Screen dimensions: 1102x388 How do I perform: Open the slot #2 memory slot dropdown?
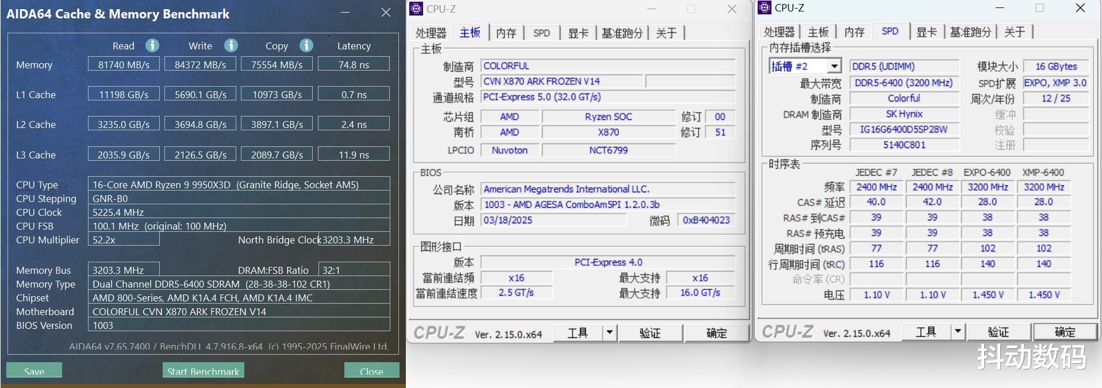(835, 66)
